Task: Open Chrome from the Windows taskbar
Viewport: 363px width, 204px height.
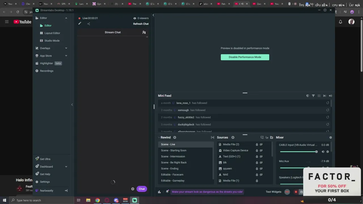Action: point(98,200)
